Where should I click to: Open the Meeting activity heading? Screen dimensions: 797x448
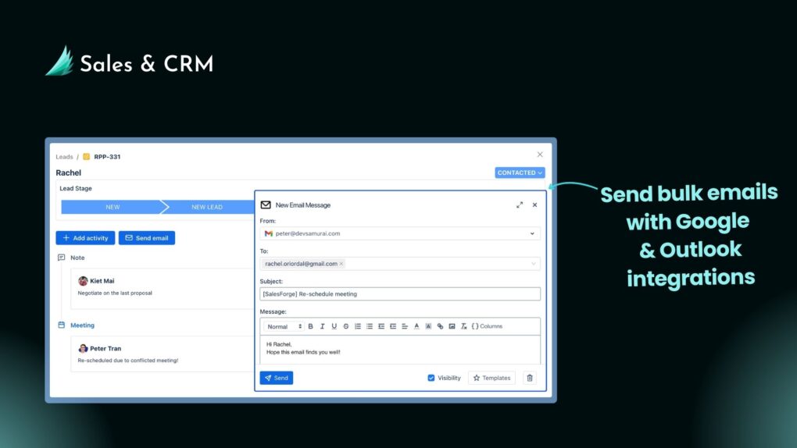(82, 325)
